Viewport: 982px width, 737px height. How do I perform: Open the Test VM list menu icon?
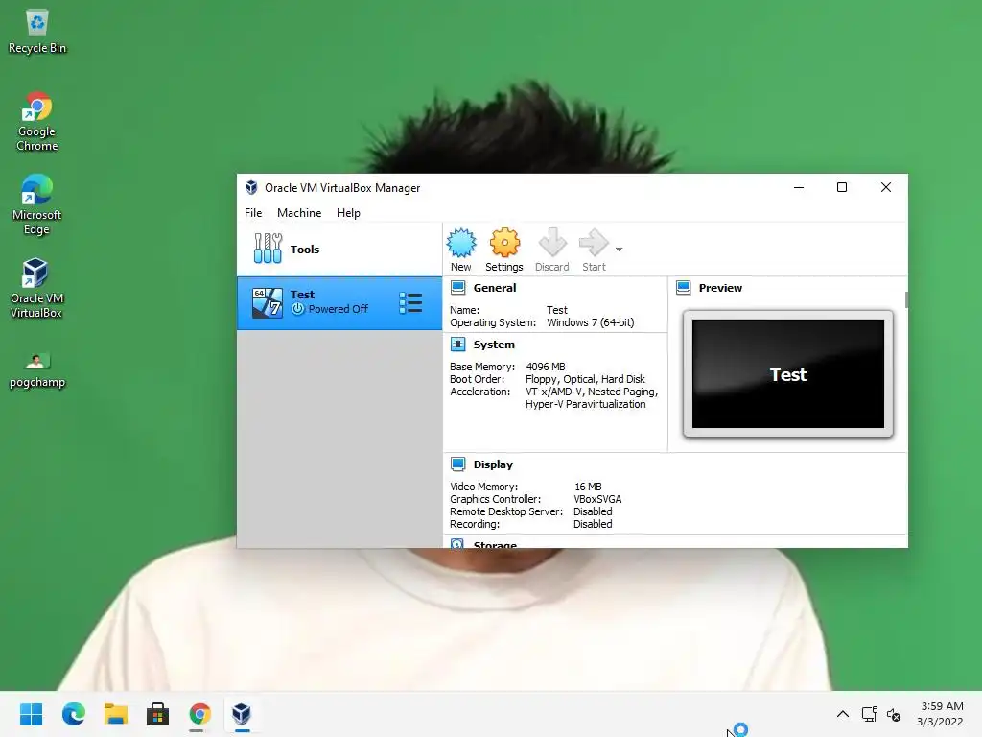click(x=410, y=303)
